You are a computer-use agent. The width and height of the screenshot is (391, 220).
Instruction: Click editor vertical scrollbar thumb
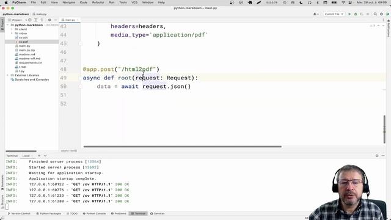point(384,129)
